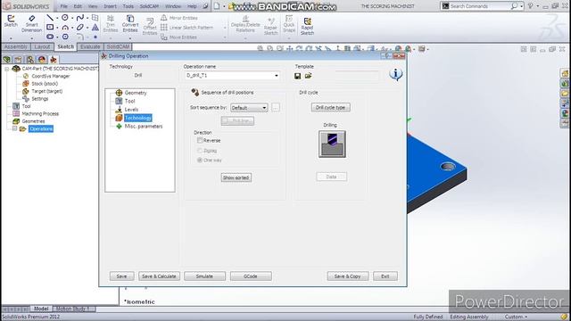Image resolution: width=571 pixels, height=321 pixels.
Task: Expand the Sketch button dropdown arrow
Action: 11,37
